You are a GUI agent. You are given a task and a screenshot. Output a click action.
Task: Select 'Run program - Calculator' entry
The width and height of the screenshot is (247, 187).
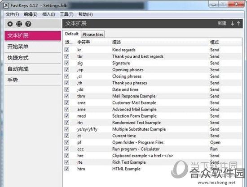coord(136,149)
